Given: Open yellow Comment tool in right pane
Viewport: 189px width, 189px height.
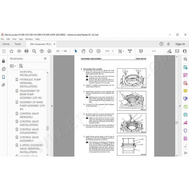Looking at the screenshot, I should coord(185,91).
